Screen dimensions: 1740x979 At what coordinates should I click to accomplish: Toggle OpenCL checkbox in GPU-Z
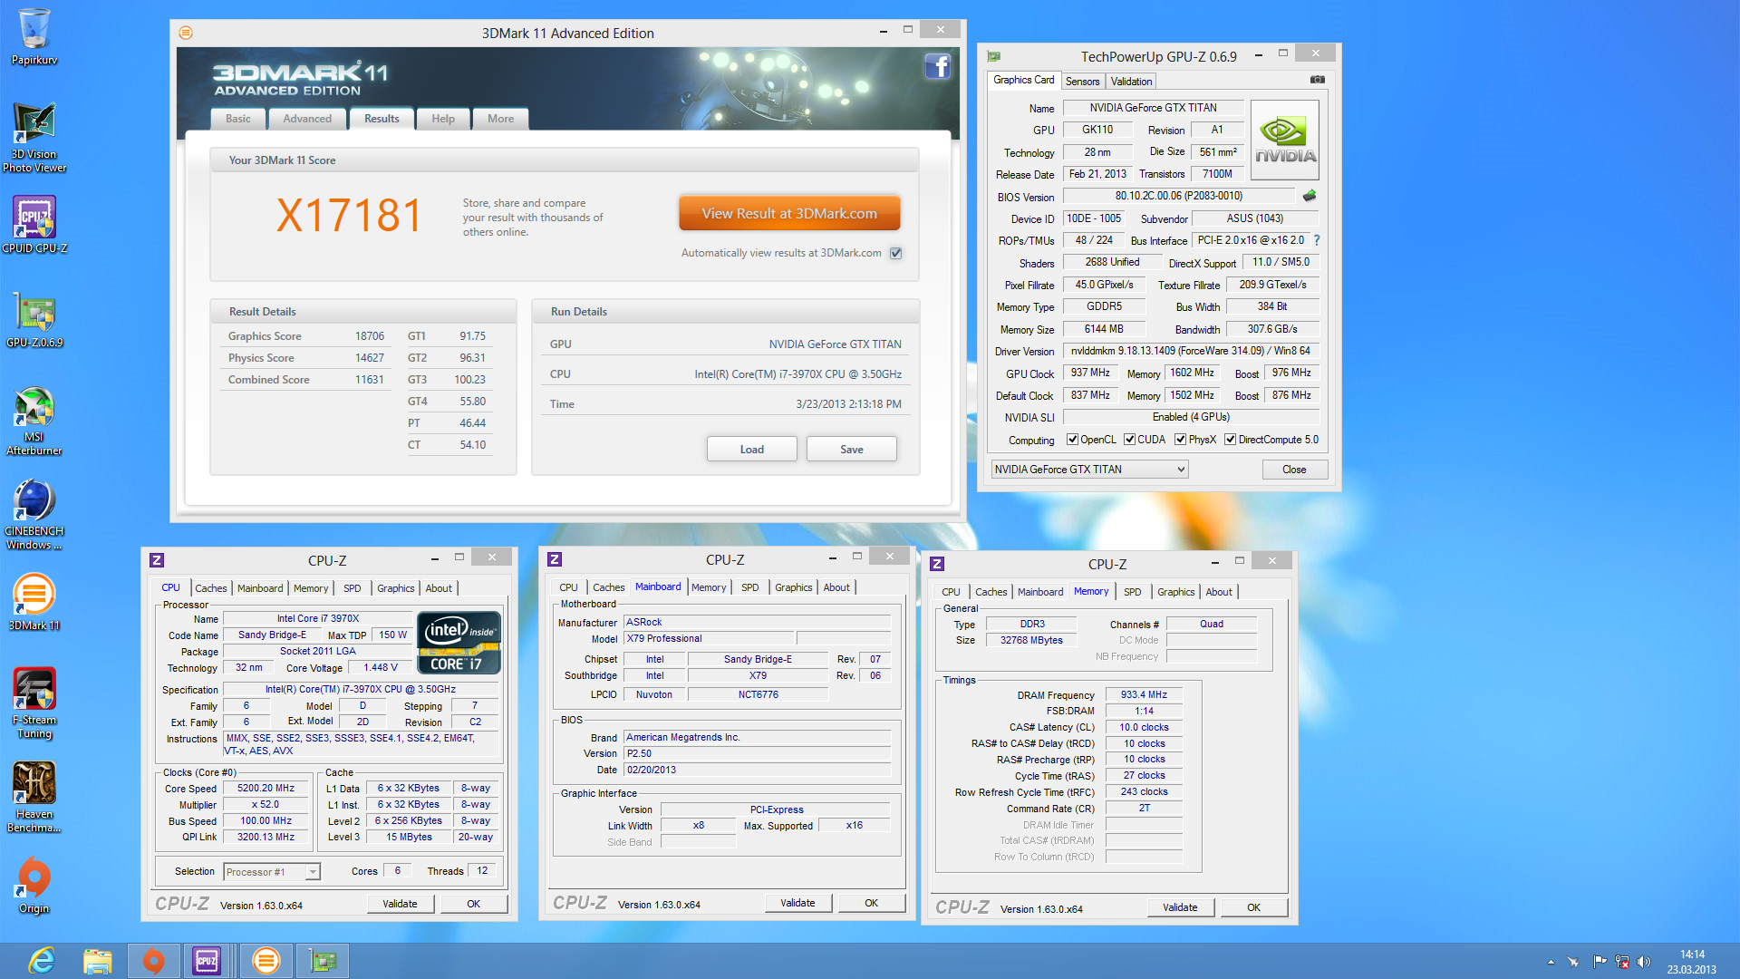1072,440
